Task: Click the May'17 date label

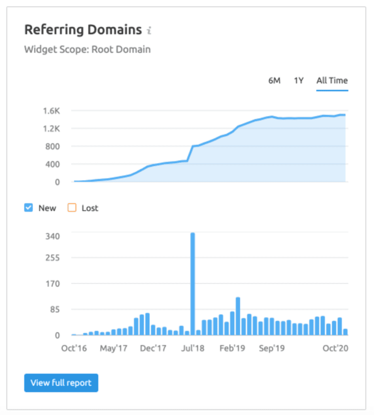Action: [114, 348]
